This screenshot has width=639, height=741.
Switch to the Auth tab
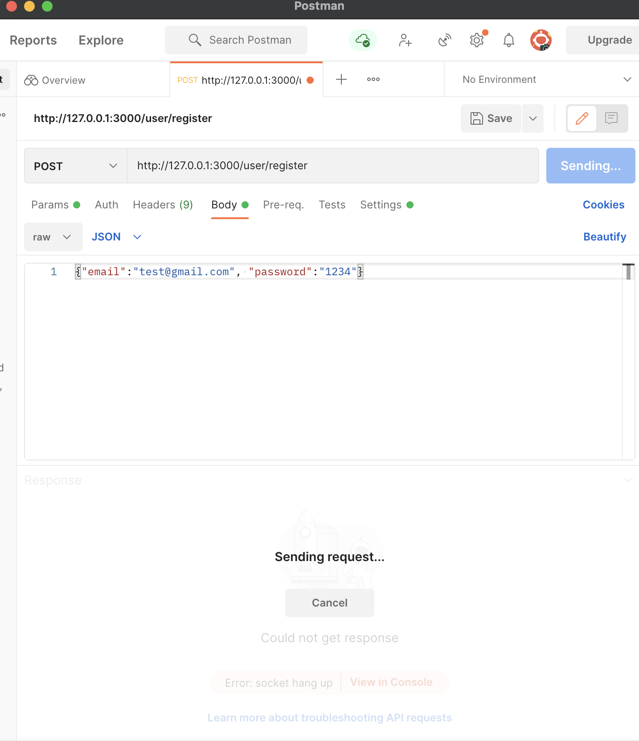point(106,205)
